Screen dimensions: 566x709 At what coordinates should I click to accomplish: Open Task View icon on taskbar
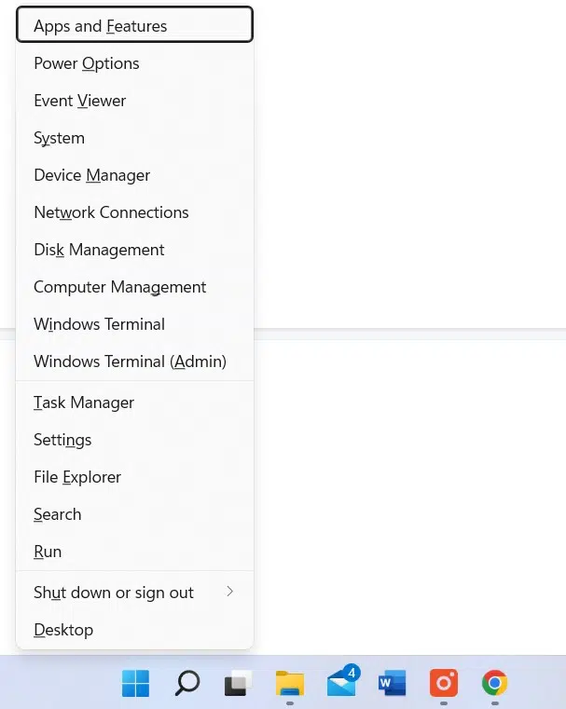[x=239, y=684]
